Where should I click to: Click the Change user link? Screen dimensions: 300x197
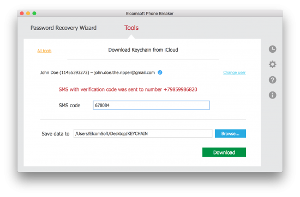(x=235, y=72)
